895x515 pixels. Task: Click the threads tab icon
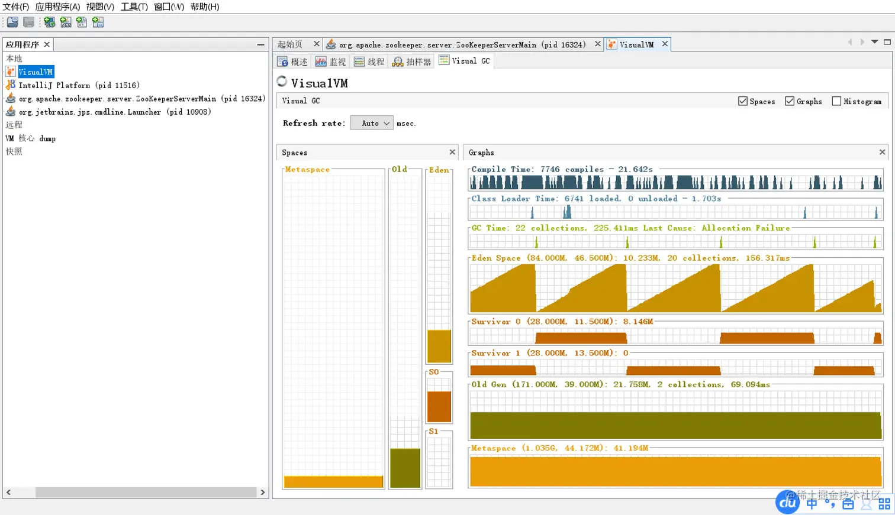coord(359,61)
